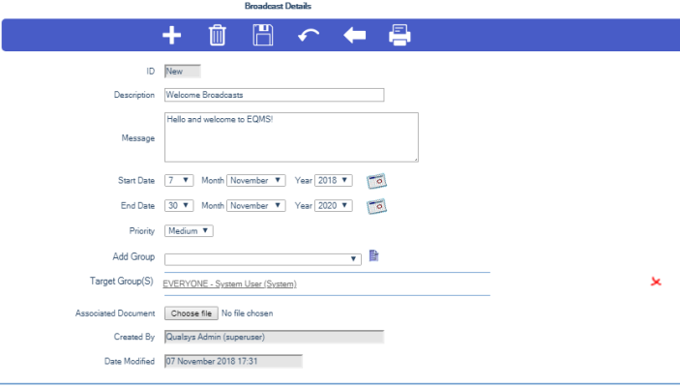The height and width of the screenshot is (387, 680).
Task: Click the Target Group(S) label
Action: pos(122,282)
